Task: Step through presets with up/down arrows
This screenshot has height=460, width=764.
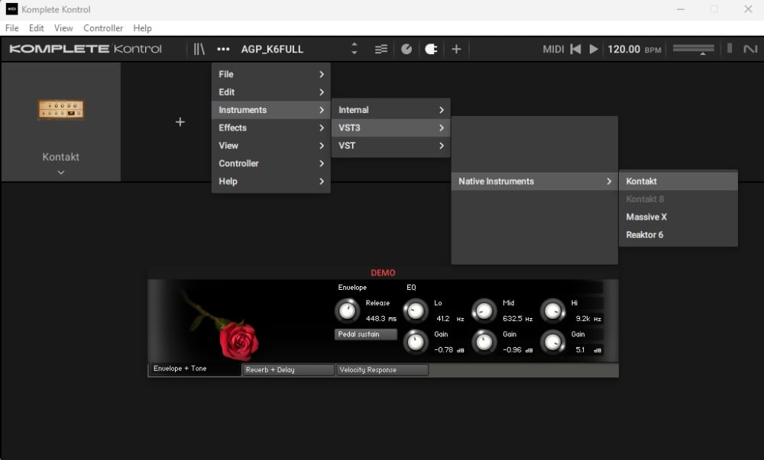Action: (x=354, y=49)
